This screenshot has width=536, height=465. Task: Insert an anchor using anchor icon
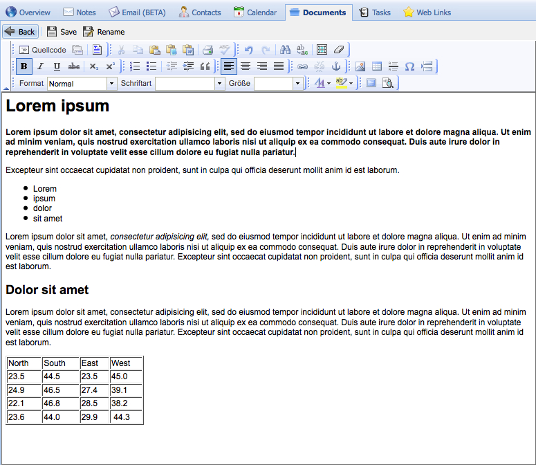pyautogui.click(x=336, y=66)
